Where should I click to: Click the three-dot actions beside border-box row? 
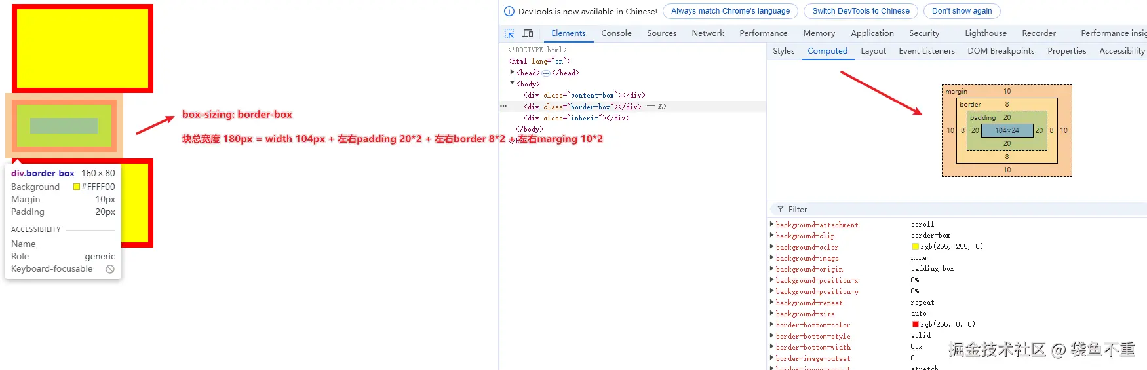pos(503,106)
